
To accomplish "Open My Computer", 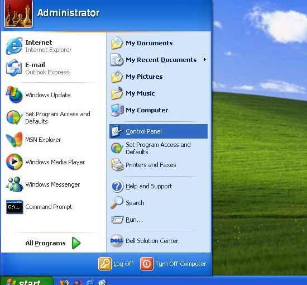I will (158, 110).
